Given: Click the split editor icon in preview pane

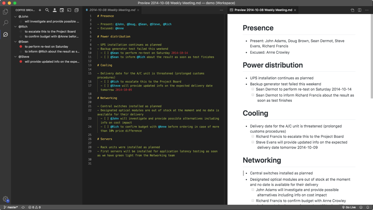Looking at the screenshot, I should pos(359,10).
